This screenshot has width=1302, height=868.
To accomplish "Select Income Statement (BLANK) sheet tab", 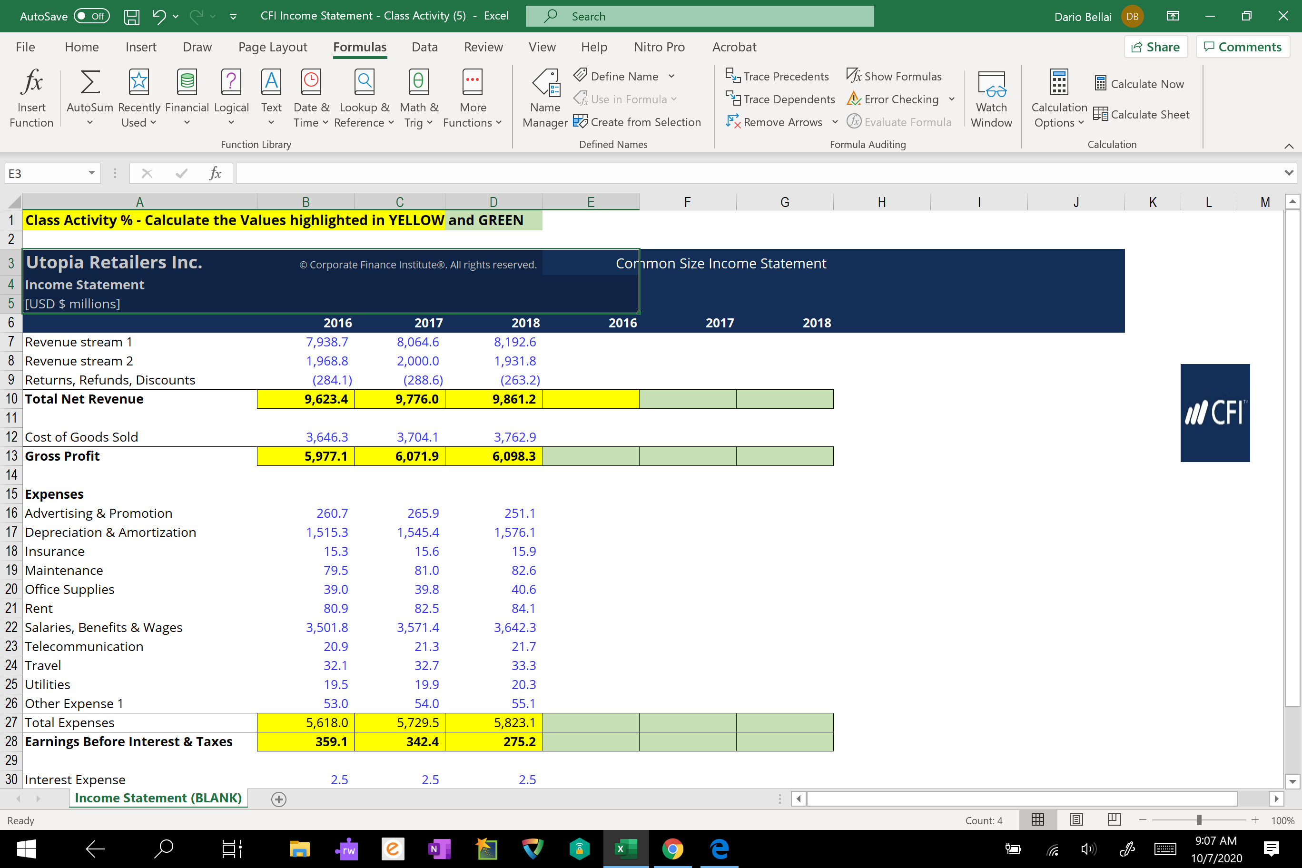I will coord(158,798).
